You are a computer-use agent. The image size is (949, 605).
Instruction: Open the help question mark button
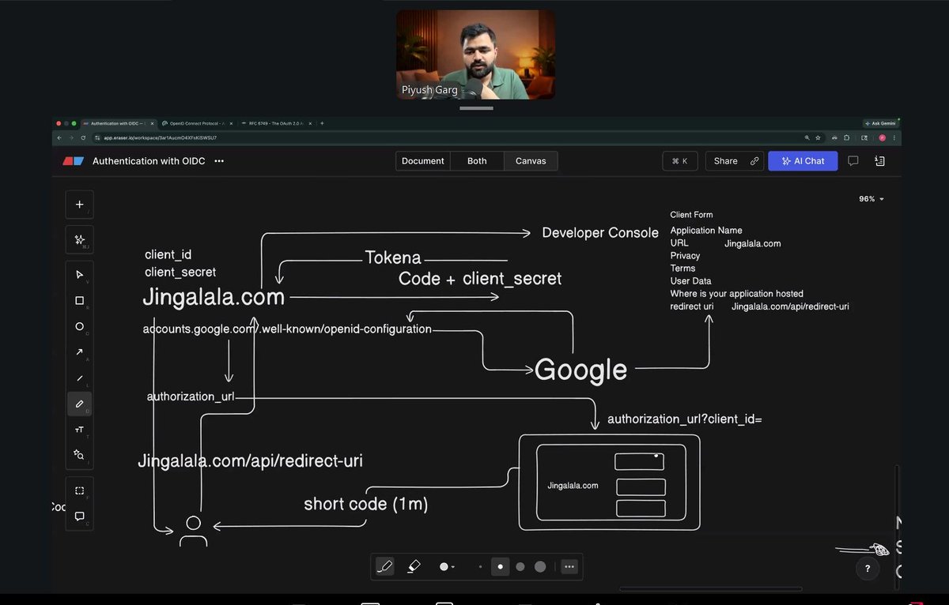point(868,568)
